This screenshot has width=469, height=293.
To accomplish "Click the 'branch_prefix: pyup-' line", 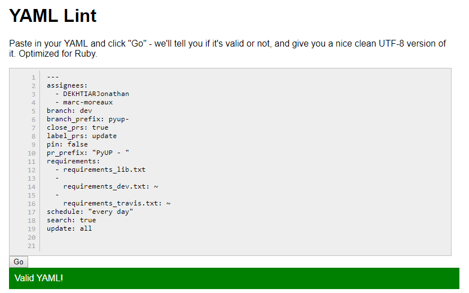I will point(88,119).
